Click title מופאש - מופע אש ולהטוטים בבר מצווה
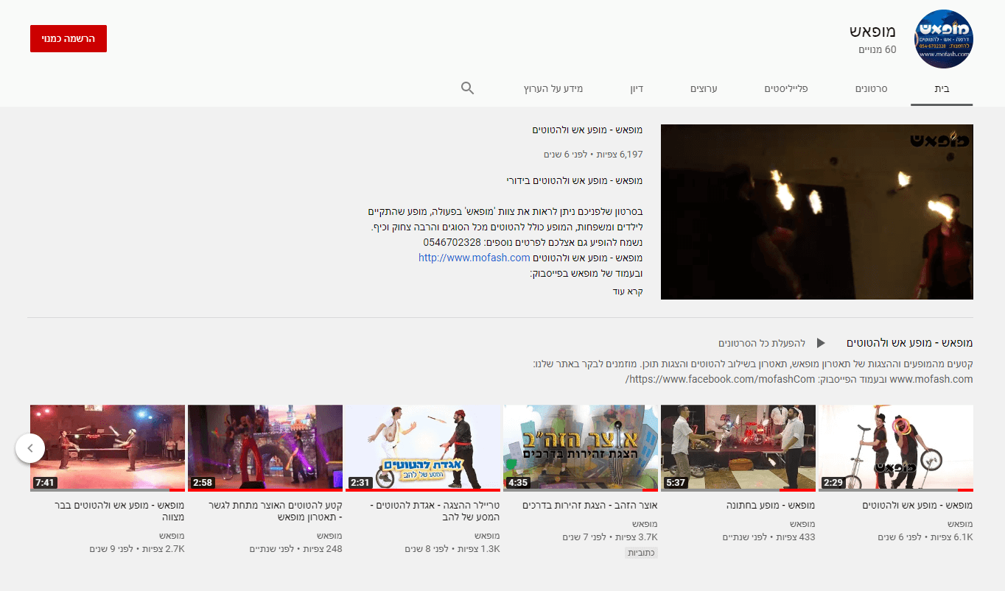This screenshot has height=591, width=1005. tap(119, 511)
